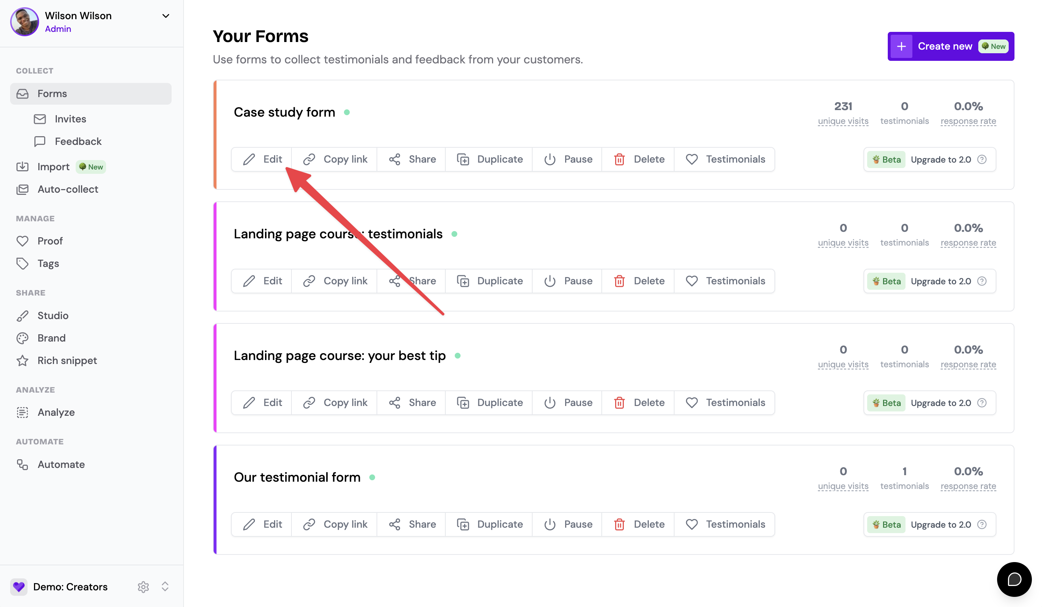Edit the Case study form
Image resolution: width=1042 pixels, height=607 pixels.
coord(262,159)
